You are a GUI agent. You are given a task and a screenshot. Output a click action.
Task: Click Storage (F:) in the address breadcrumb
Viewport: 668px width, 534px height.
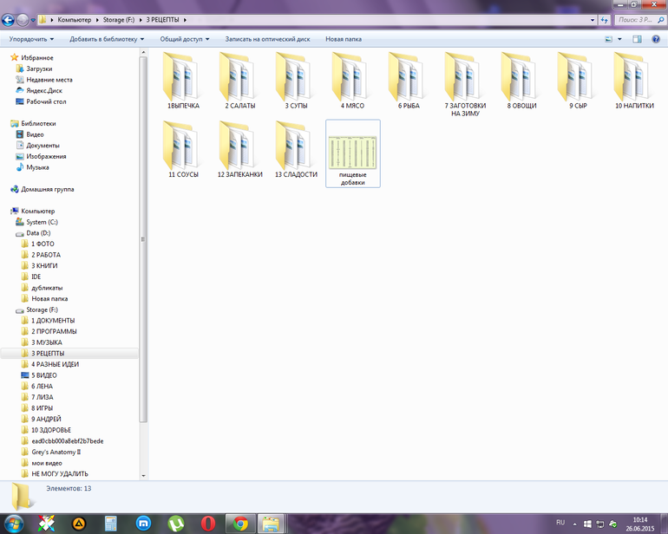pos(119,20)
